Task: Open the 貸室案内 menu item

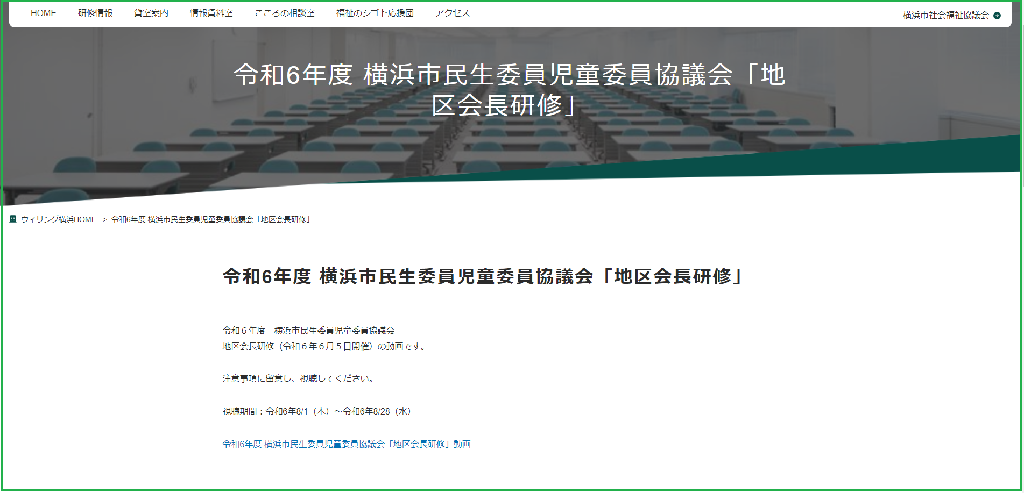Action: [151, 13]
